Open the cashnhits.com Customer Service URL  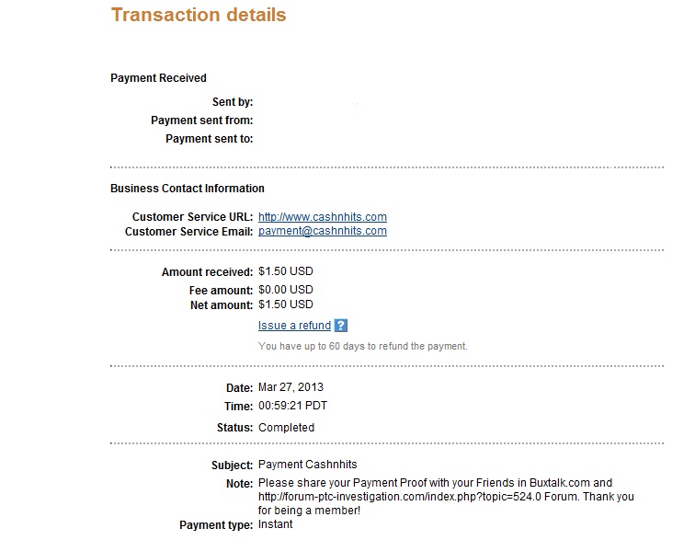[x=316, y=217]
